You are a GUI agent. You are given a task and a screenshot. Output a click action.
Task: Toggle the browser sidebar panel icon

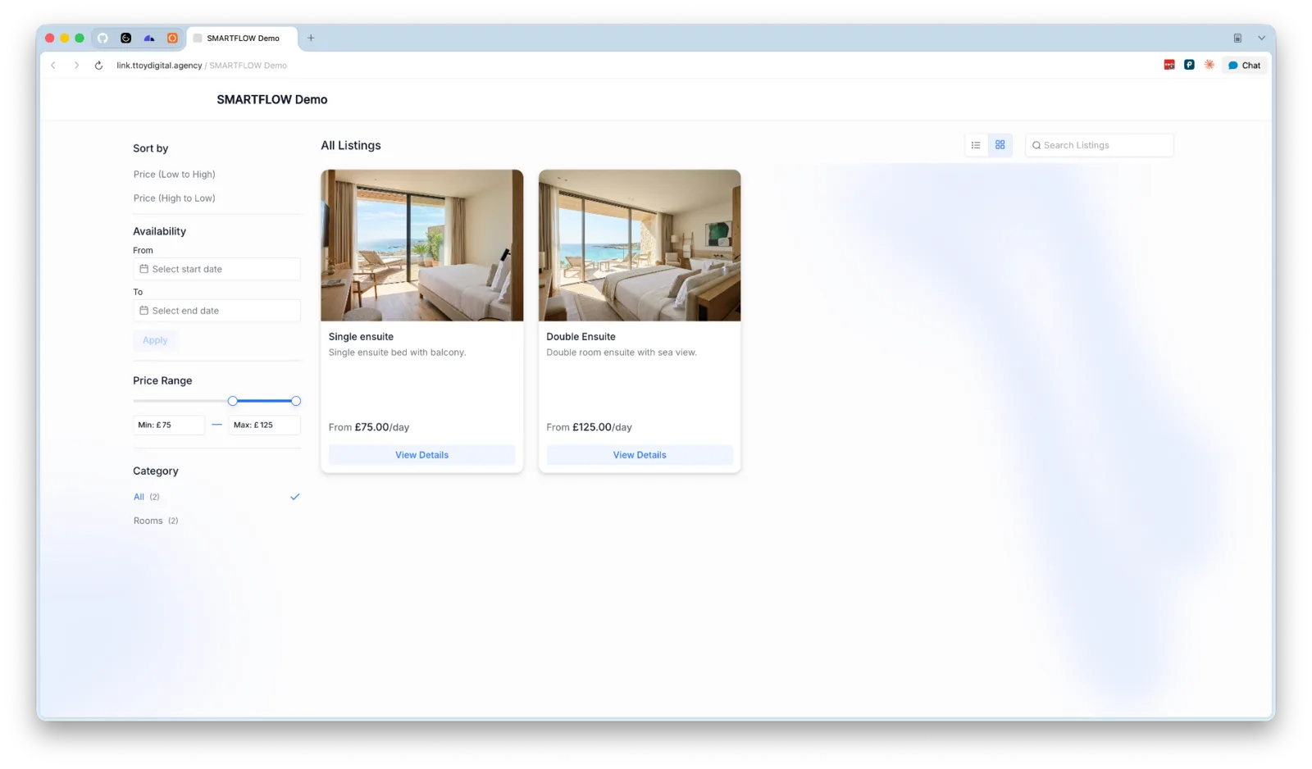1237,38
